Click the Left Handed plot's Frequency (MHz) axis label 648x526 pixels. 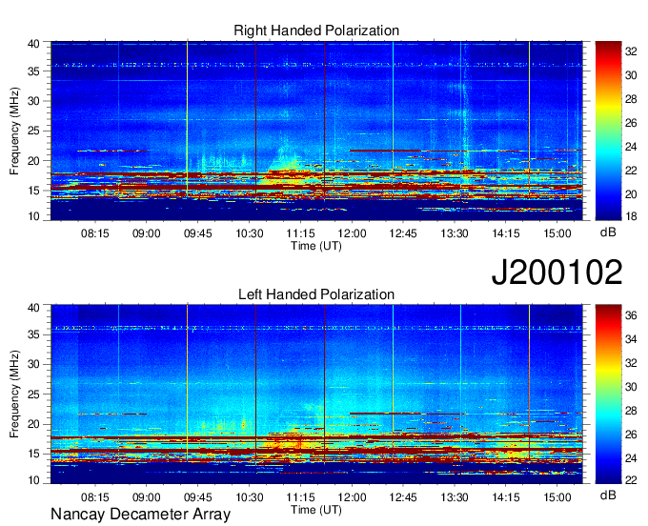[14, 394]
